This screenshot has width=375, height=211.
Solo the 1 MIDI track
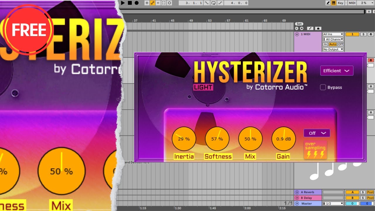coord(363,34)
